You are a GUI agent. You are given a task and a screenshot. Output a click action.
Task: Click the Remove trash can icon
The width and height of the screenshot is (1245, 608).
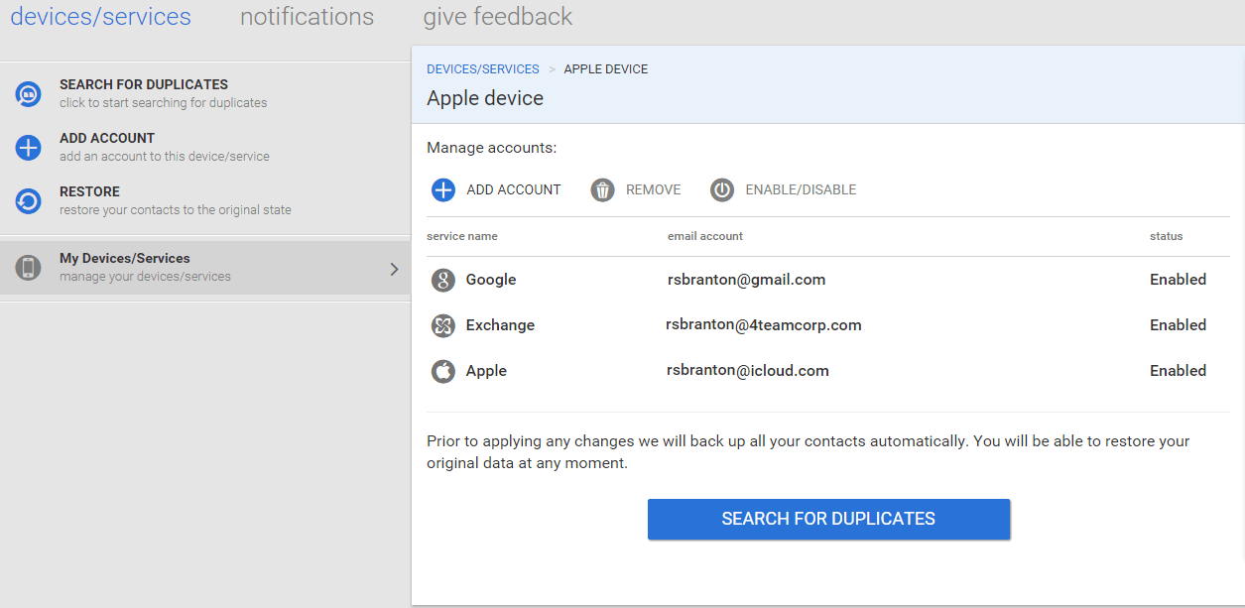603,189
